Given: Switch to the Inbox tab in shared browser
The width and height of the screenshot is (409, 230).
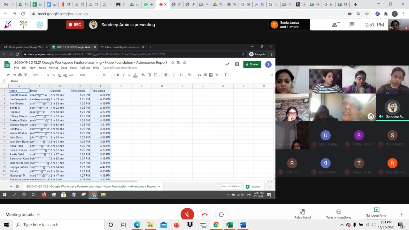Looking at the screenshot, I should [122, 47].
